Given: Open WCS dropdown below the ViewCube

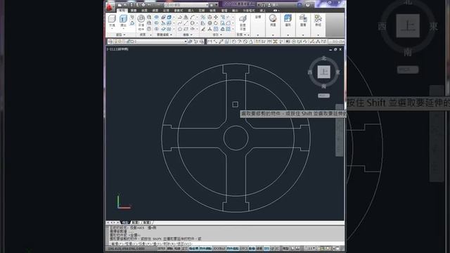Looking at the screenshot, I should click(323, 96).
